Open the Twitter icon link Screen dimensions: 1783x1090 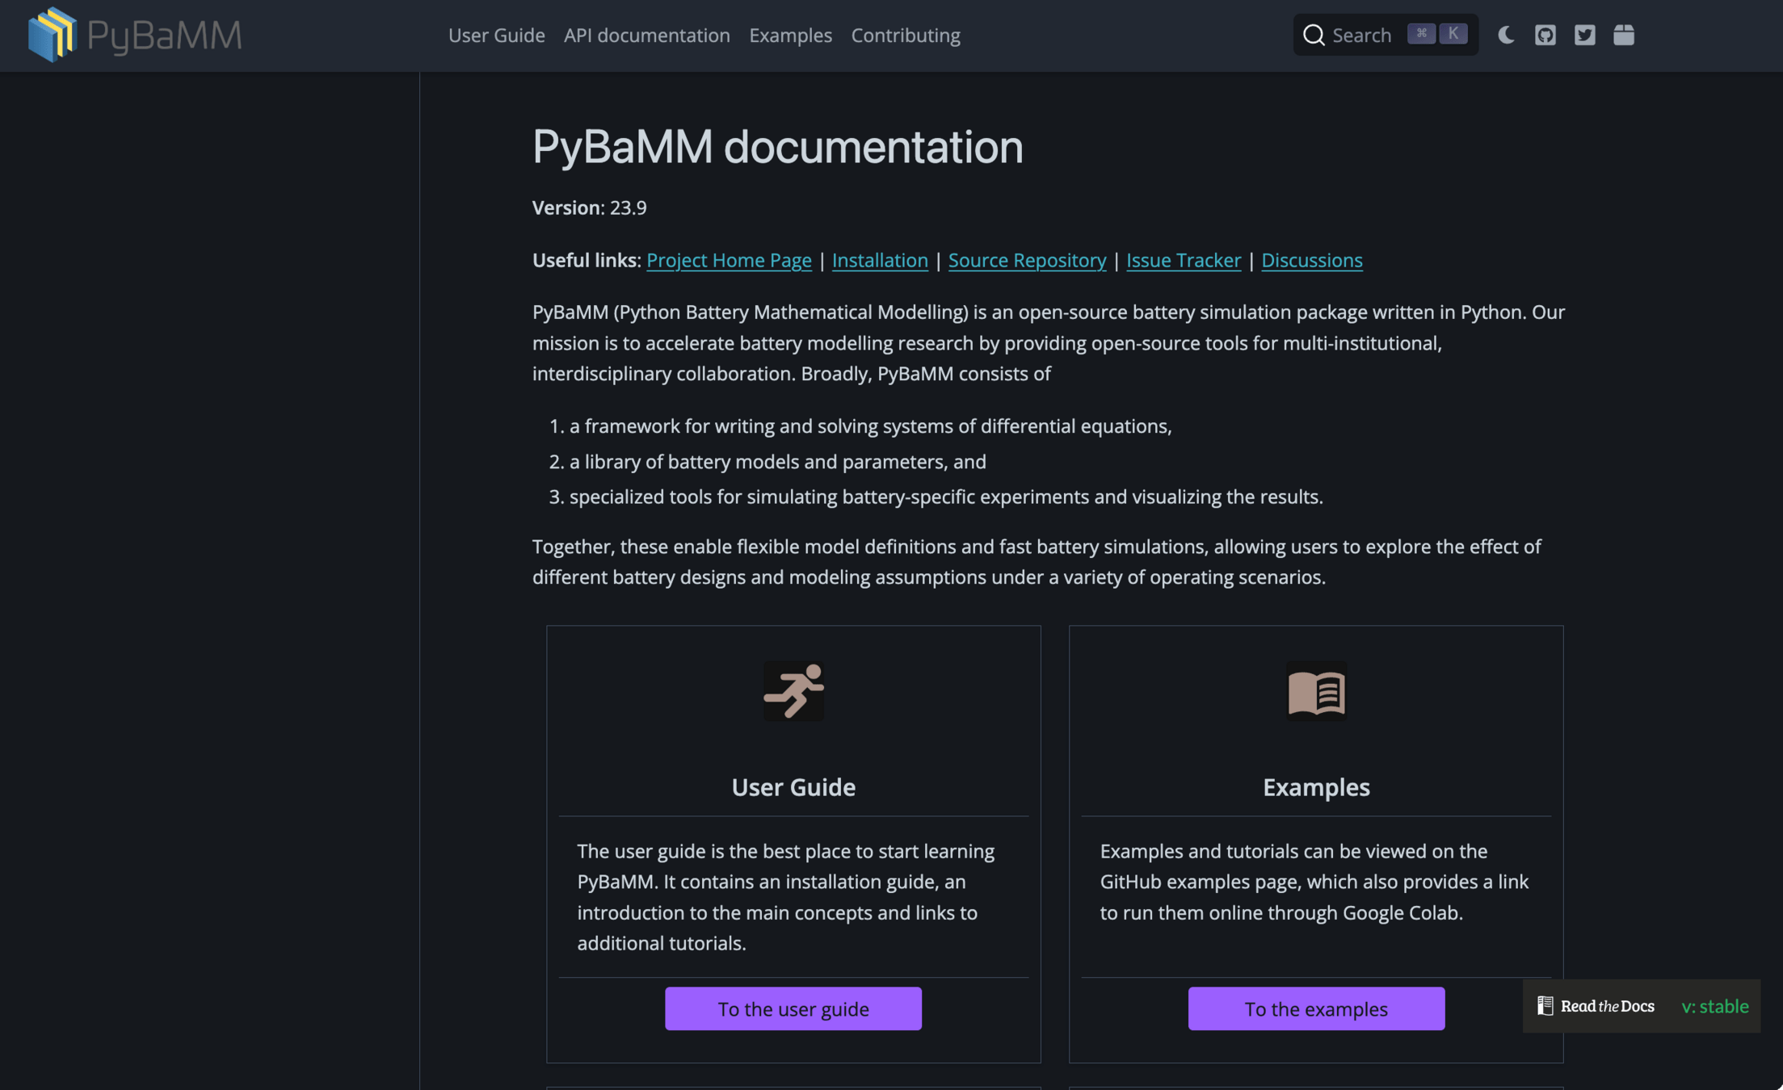[x=1584, y=35]
